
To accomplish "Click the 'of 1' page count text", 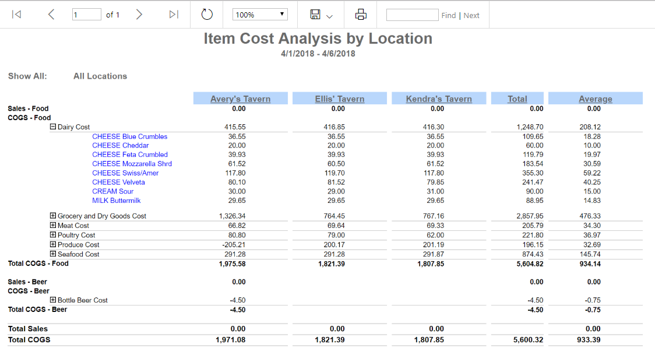I will tap(112, 15).
